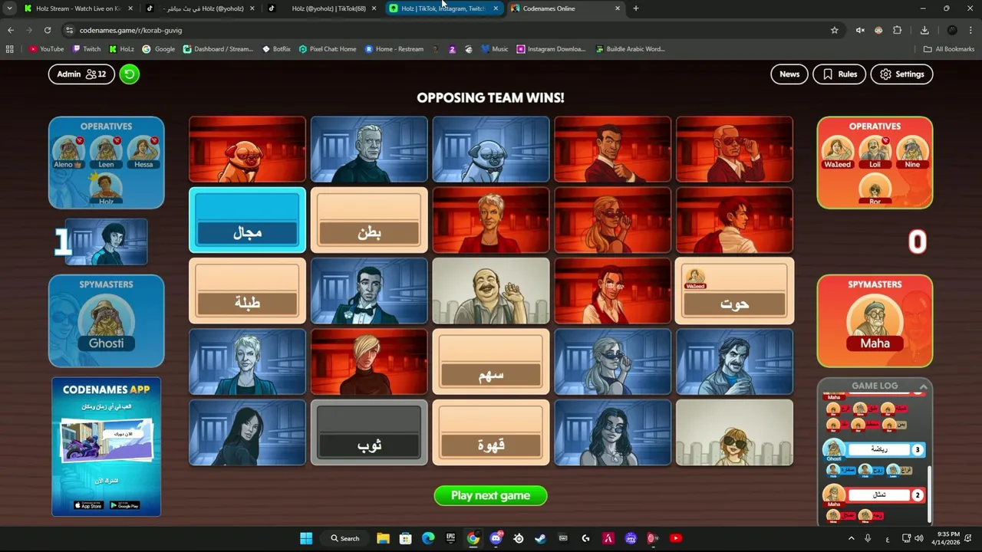The width and height of the screenshot is (982, 552).
Task: Switch to Codenames Online tab
Action: click(566, 8)
